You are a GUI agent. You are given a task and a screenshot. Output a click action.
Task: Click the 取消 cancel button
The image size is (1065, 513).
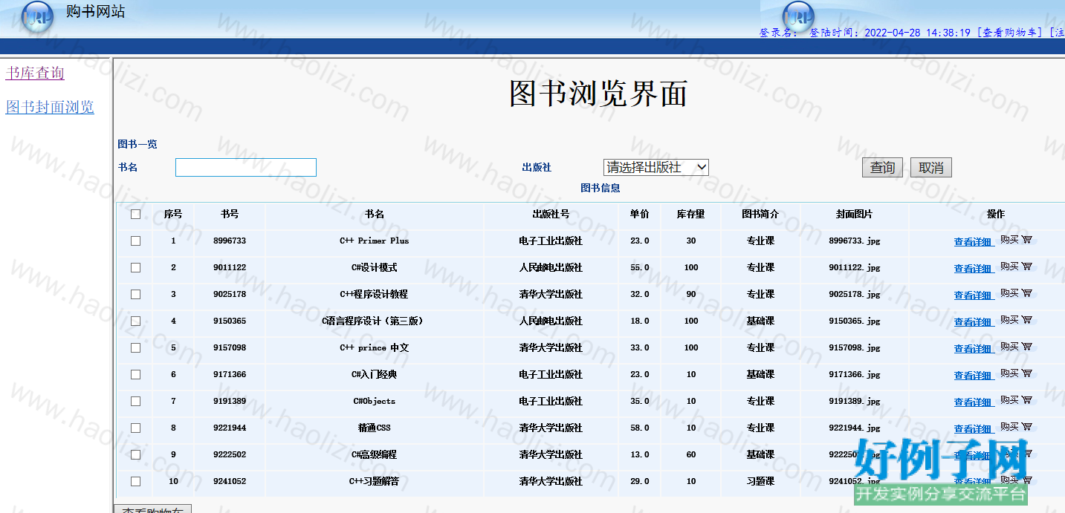coord(931,168)
